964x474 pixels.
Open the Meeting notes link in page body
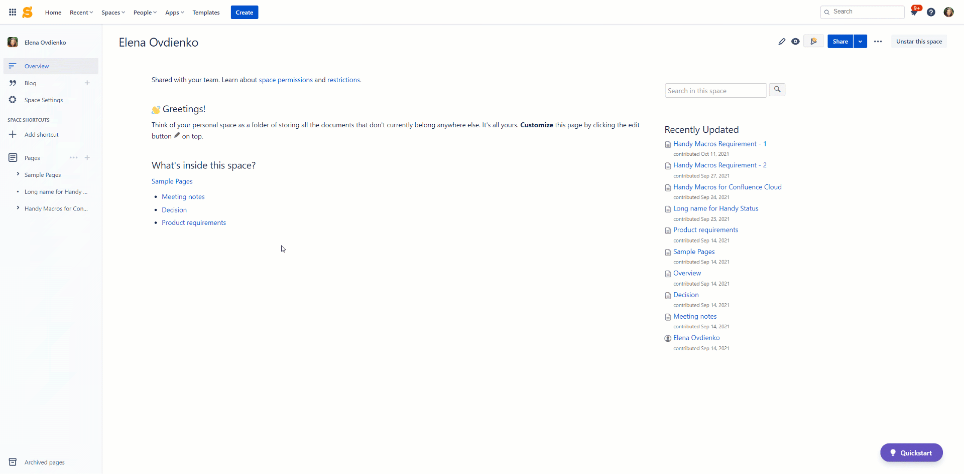[183, 197]
